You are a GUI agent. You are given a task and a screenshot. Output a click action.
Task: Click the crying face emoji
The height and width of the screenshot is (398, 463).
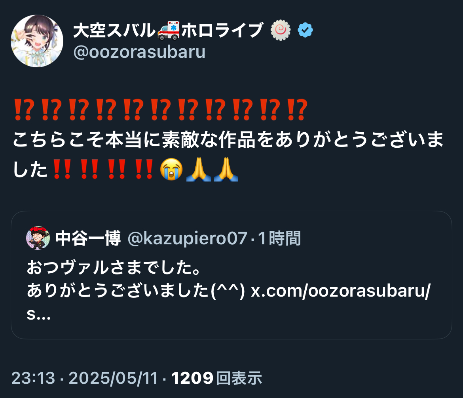(x=171, y=169)
